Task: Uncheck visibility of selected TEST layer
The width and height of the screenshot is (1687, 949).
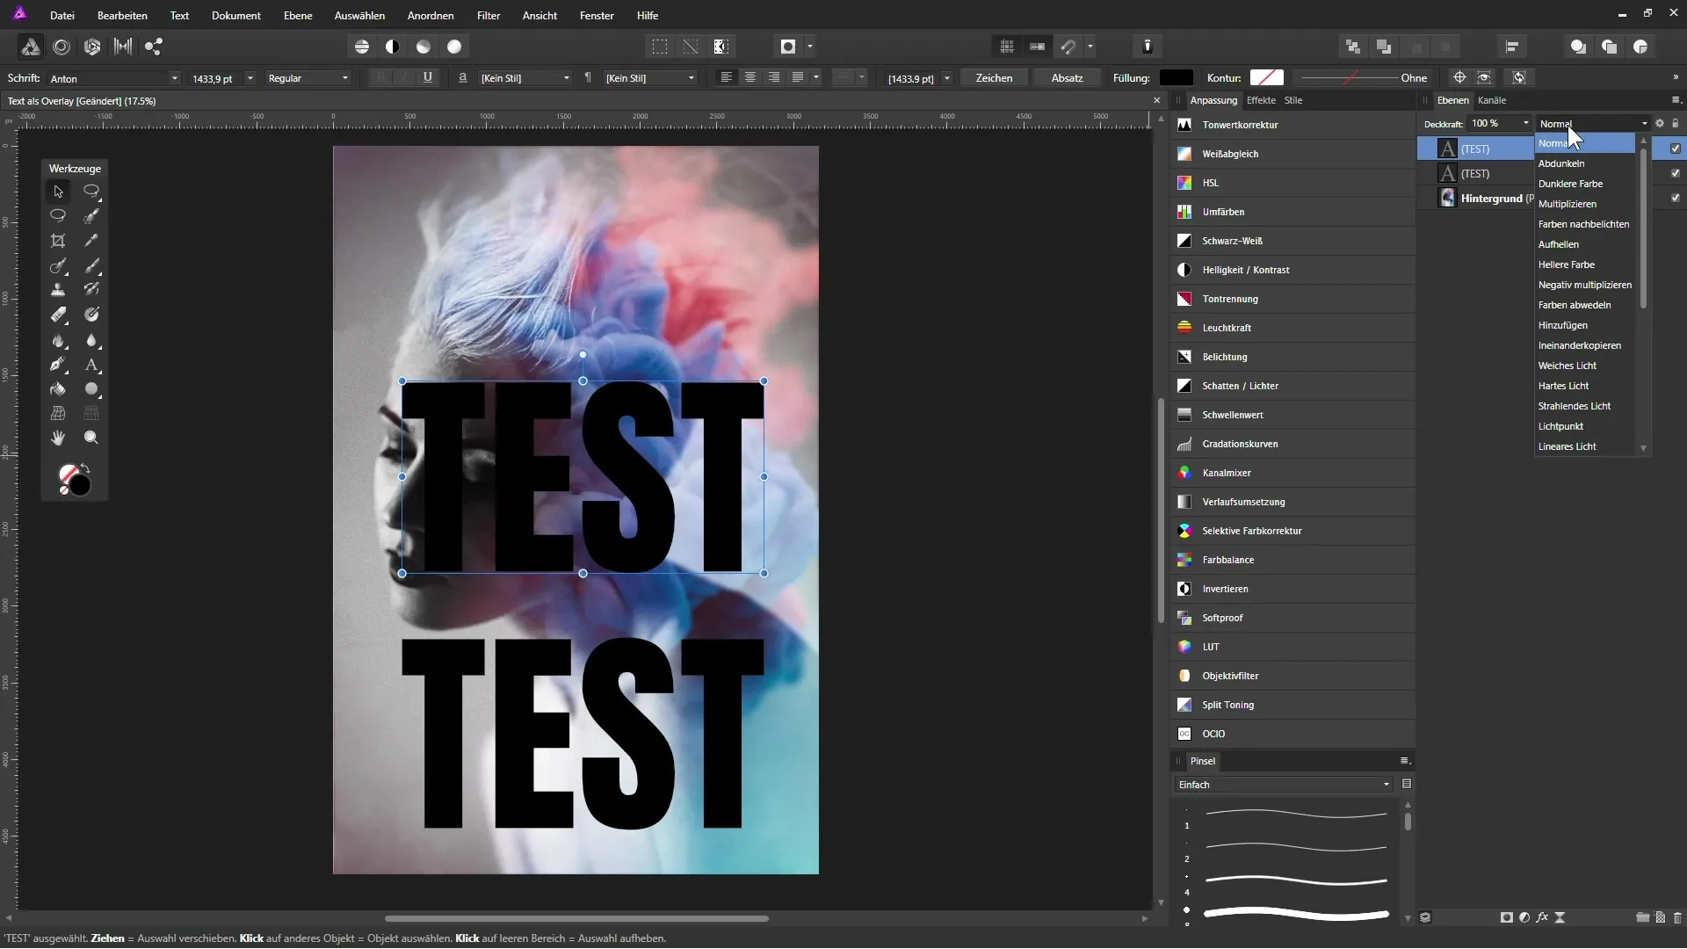Action: [x=1676, y=149]
